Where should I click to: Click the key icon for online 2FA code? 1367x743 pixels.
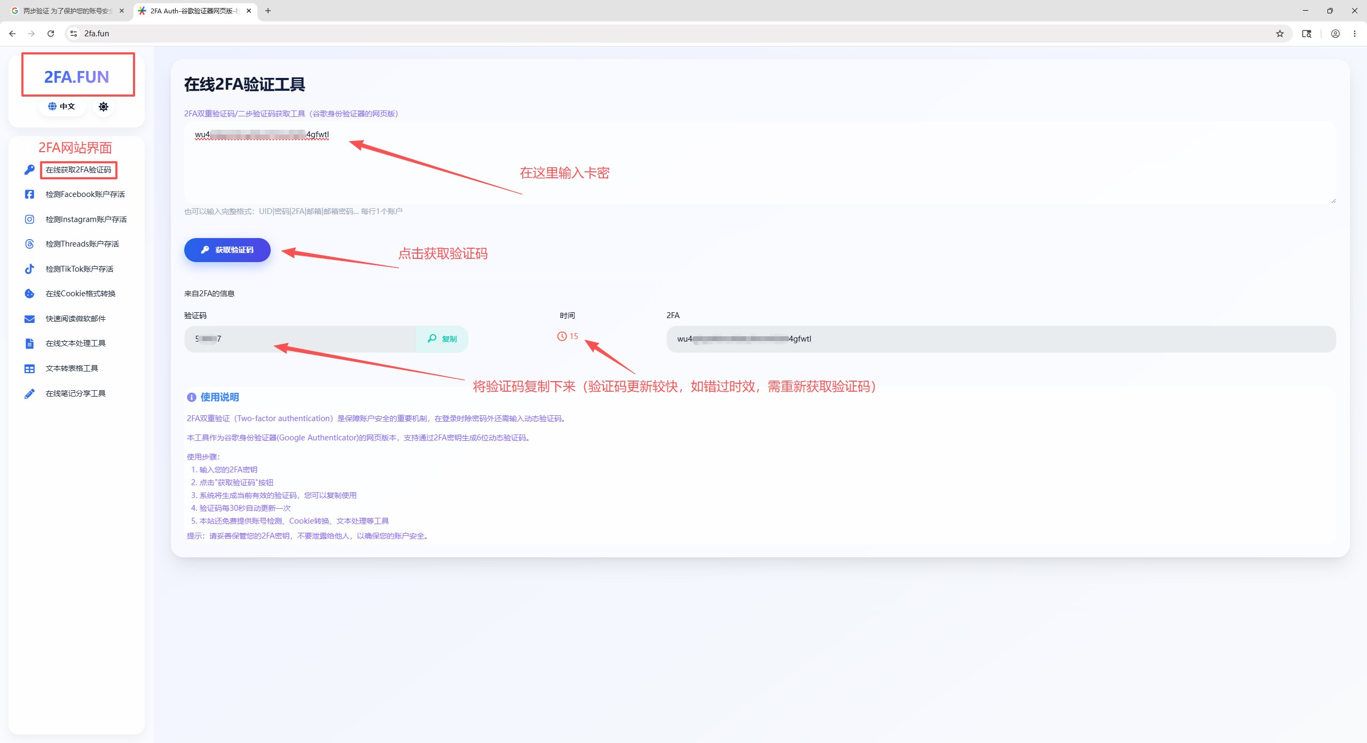(x=29, y=170)
